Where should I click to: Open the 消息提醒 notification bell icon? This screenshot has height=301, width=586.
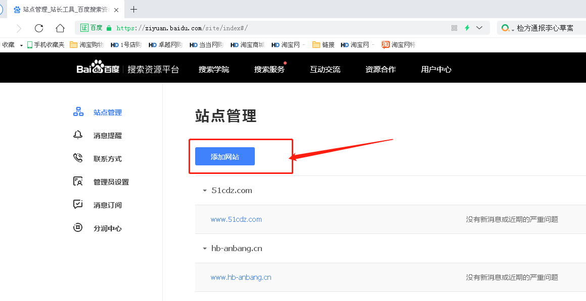point(78,135)
